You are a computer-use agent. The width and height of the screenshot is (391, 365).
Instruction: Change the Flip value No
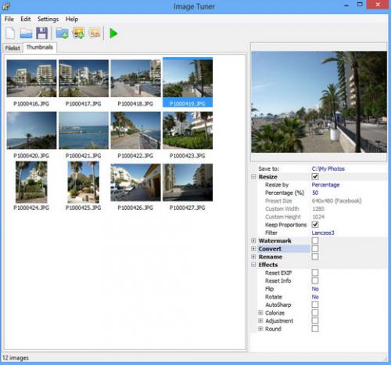315,289
